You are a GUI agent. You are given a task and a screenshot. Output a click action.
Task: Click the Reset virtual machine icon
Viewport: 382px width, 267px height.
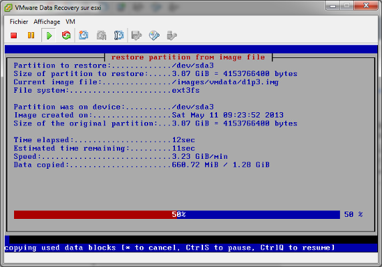coord(66,35)
